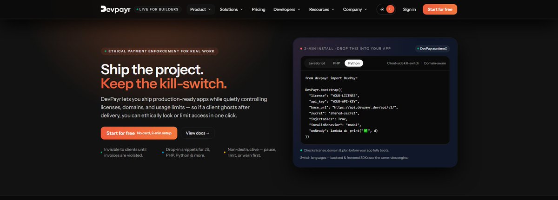
Task: Switch to the PHP code tab
Action: pyautogui.click(x=336, y=63)
